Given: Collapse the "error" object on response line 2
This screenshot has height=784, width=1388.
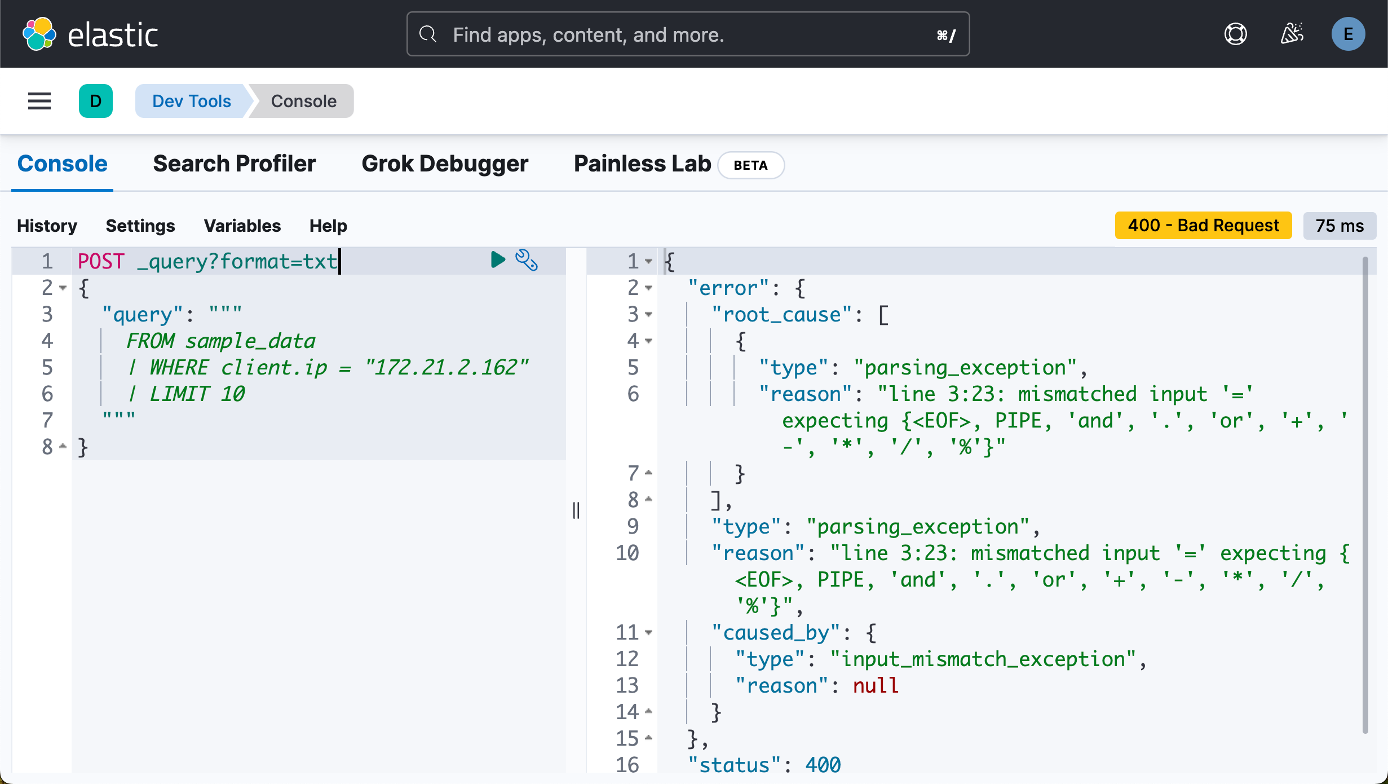Looking at the screenshot, I should coord(649,288).
